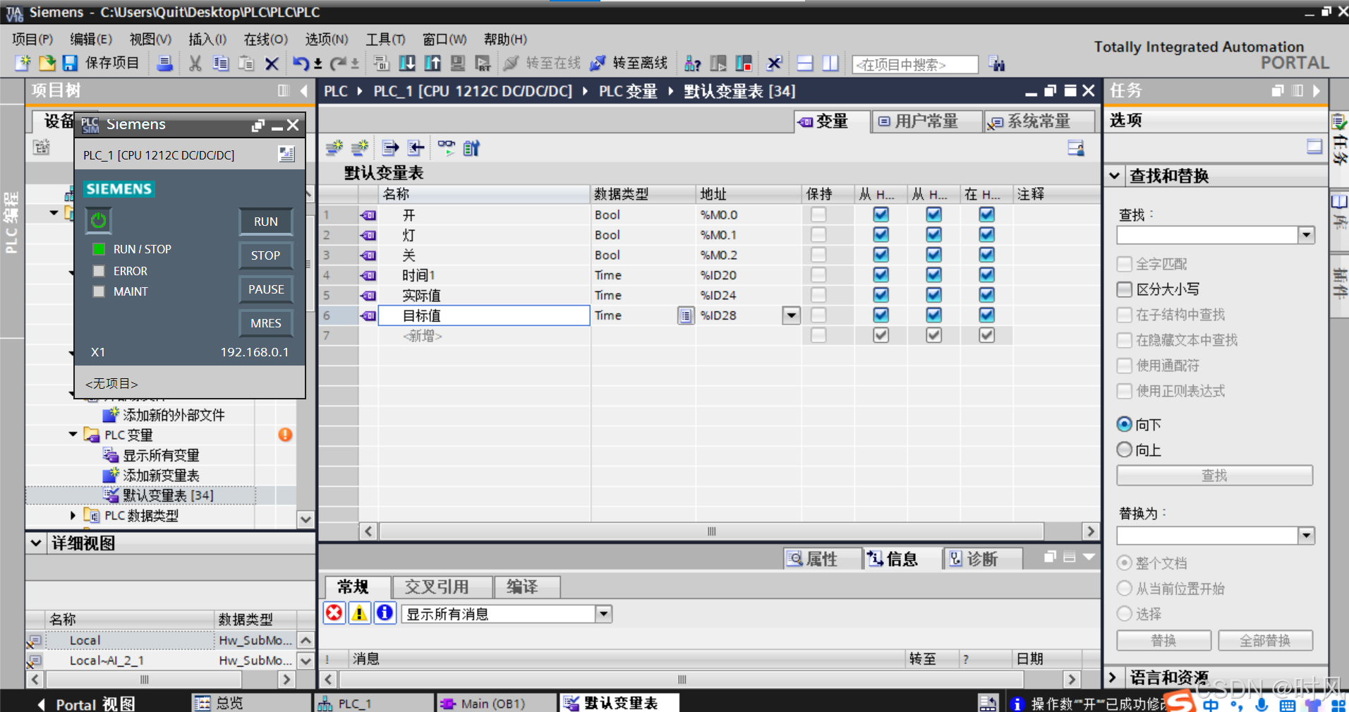This screenshot has width=1349, height=712.
Task: Click the split editor horizontally icon
Action: point(805,64)
